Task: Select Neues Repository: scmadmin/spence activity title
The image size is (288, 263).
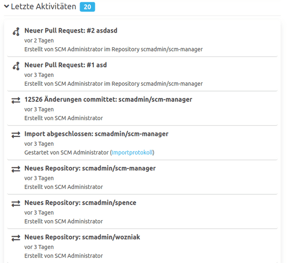Action: (80, 203)
